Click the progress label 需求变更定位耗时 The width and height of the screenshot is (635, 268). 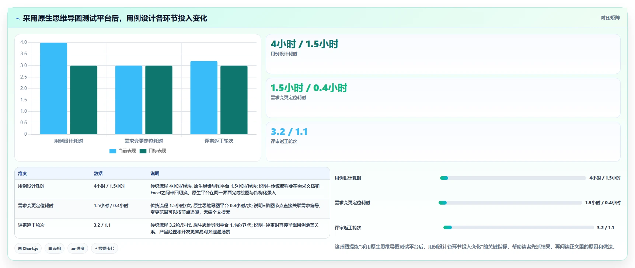[352, 203]
